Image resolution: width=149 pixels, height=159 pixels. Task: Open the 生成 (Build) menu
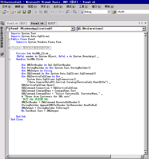[x=58, y=7]
